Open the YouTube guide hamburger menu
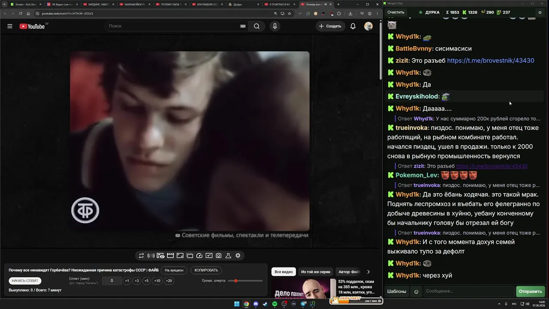The image size is (549, 309). point(10,26)
